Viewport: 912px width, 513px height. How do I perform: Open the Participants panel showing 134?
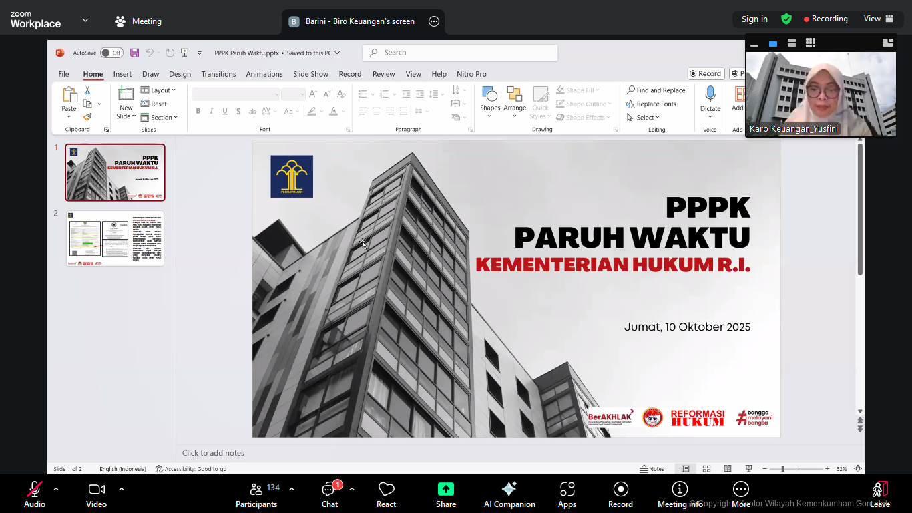256,493
